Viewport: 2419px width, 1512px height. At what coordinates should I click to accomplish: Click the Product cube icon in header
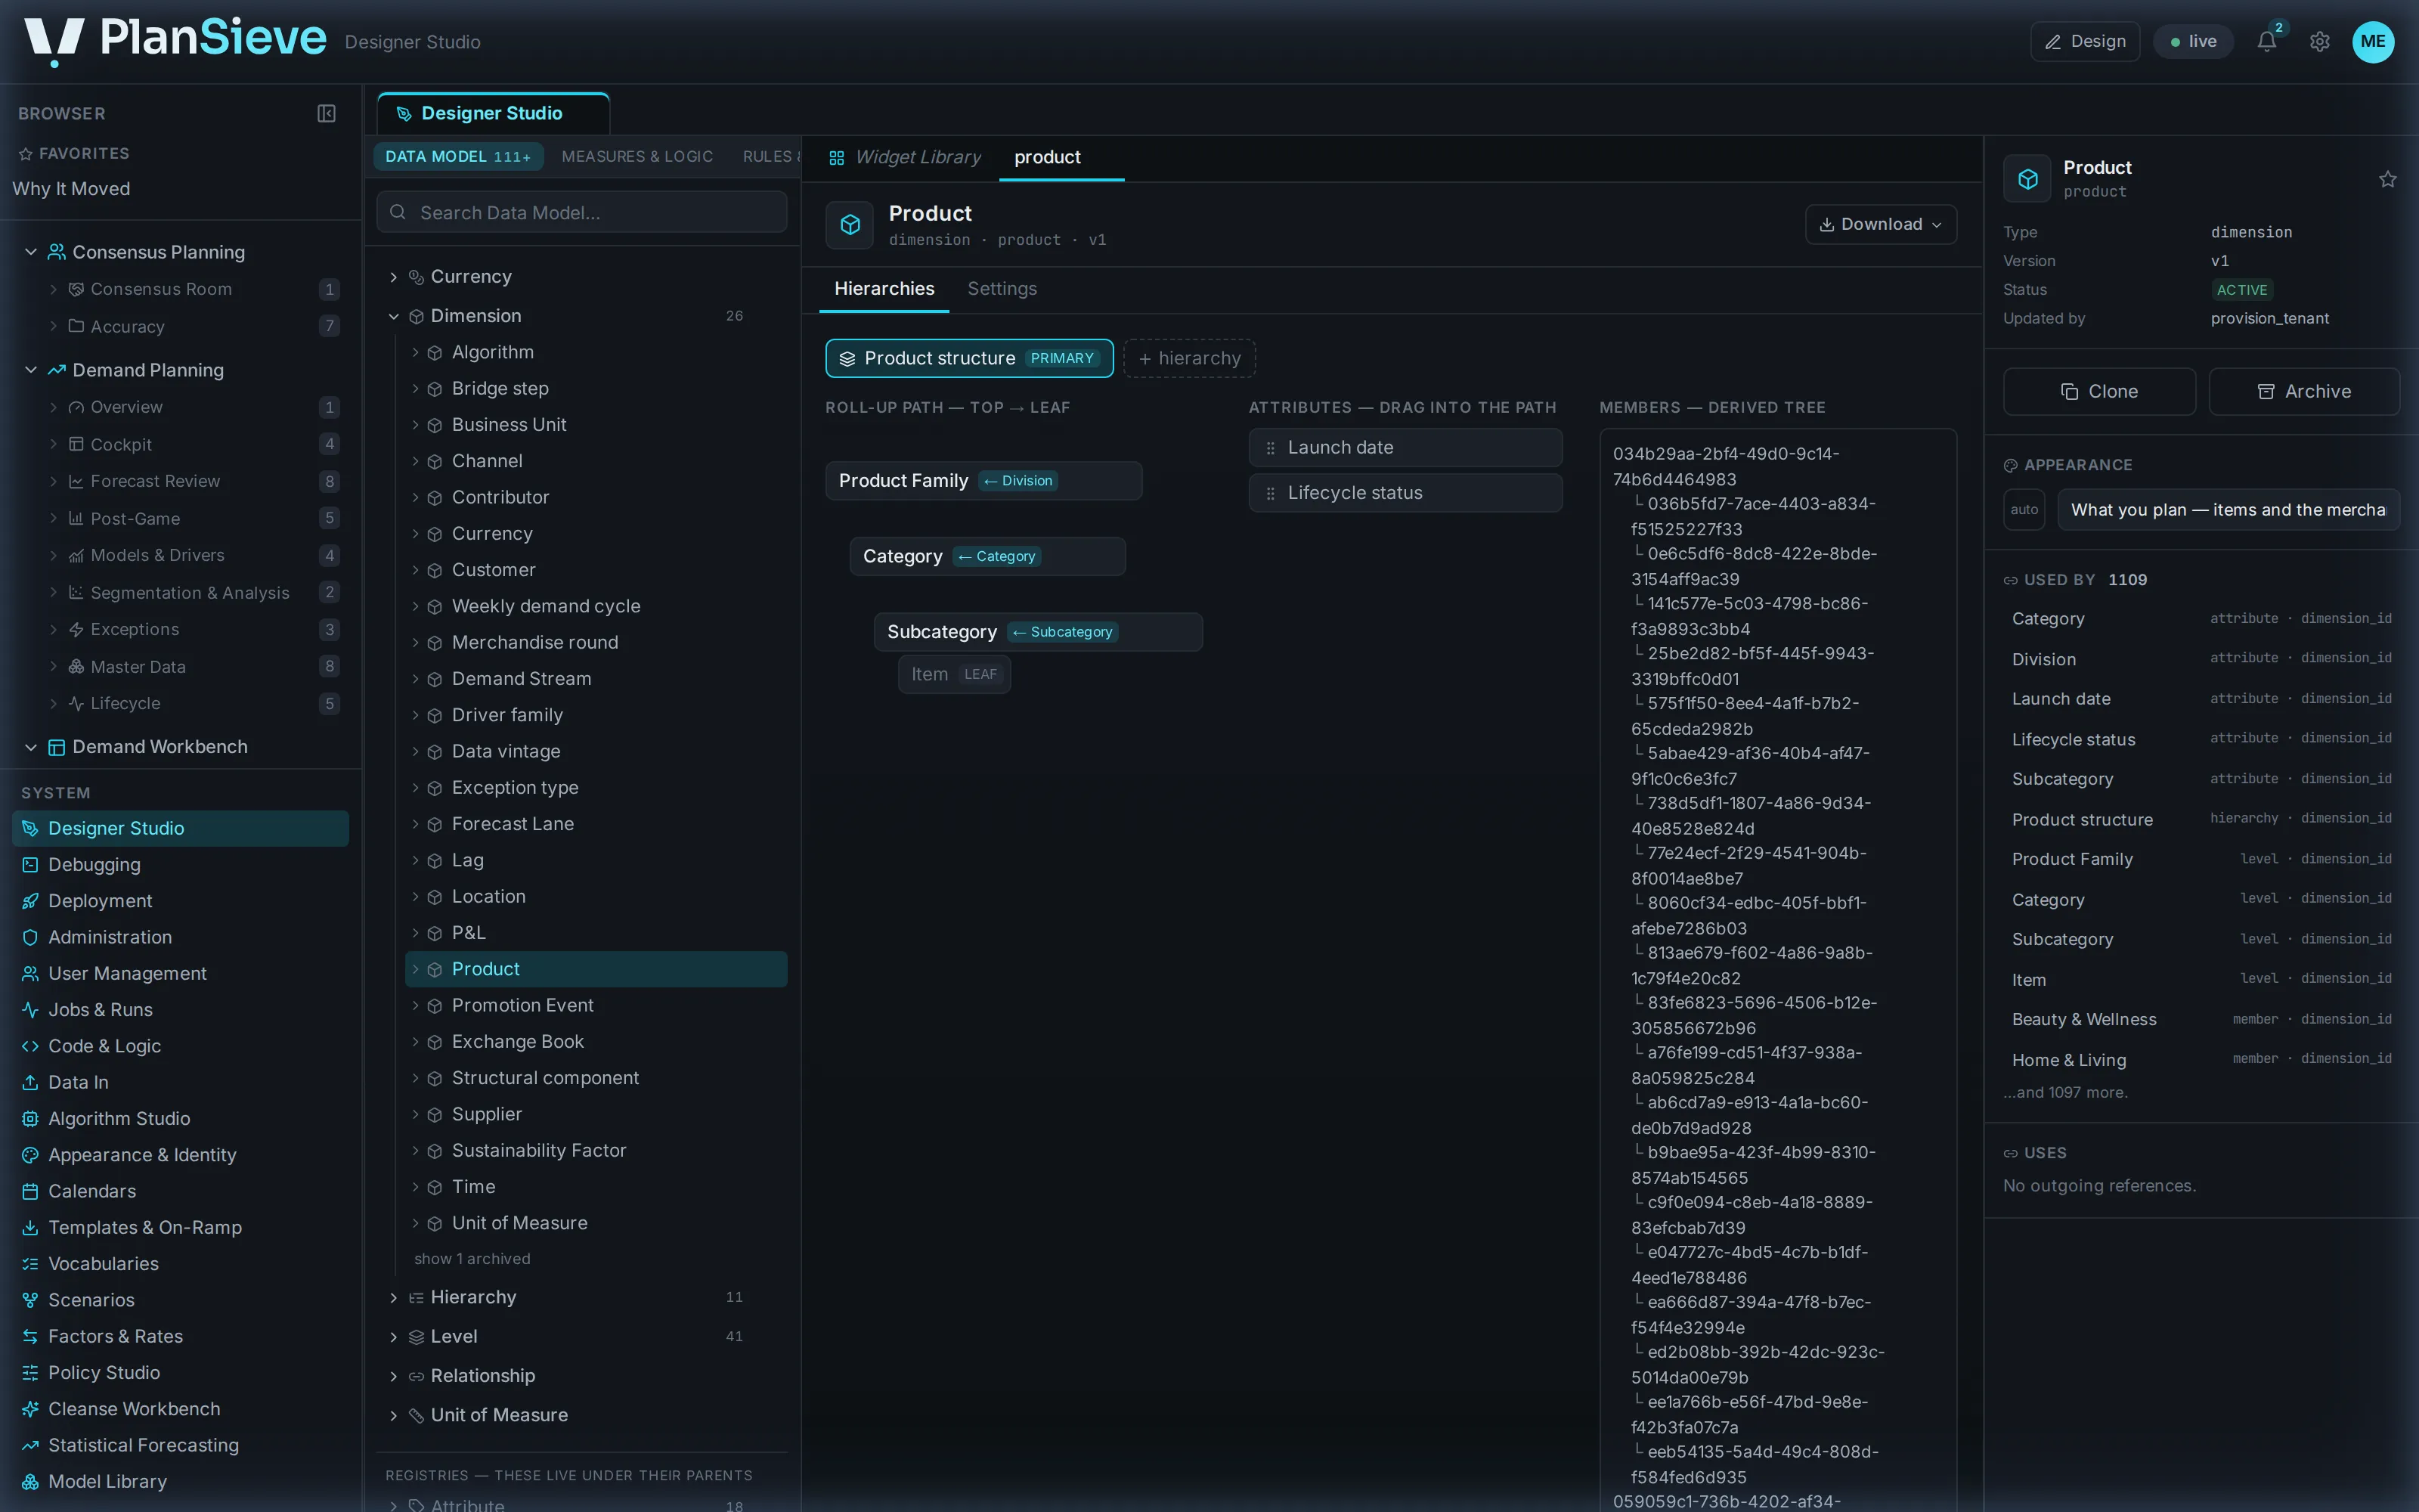tap(850, 225)
